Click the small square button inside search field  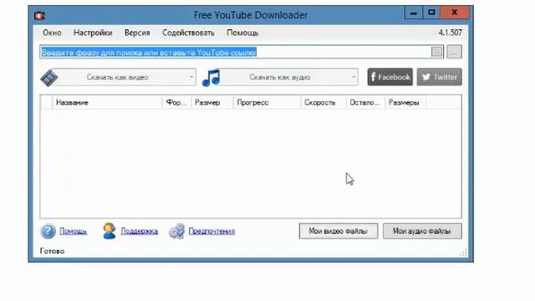pyautogui.click(x=436, y=52)
